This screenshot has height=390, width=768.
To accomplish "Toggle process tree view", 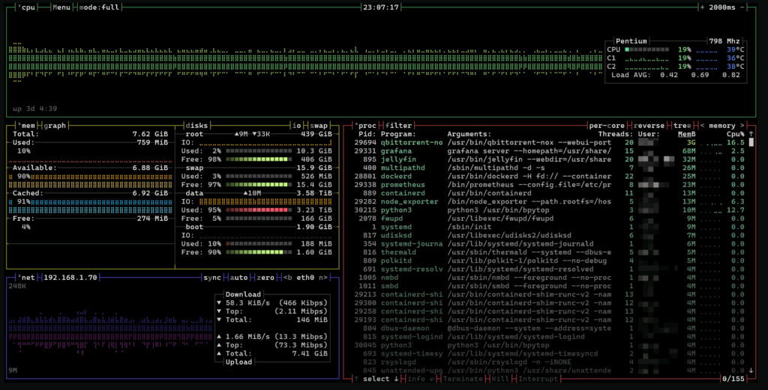I will (682, 126).
